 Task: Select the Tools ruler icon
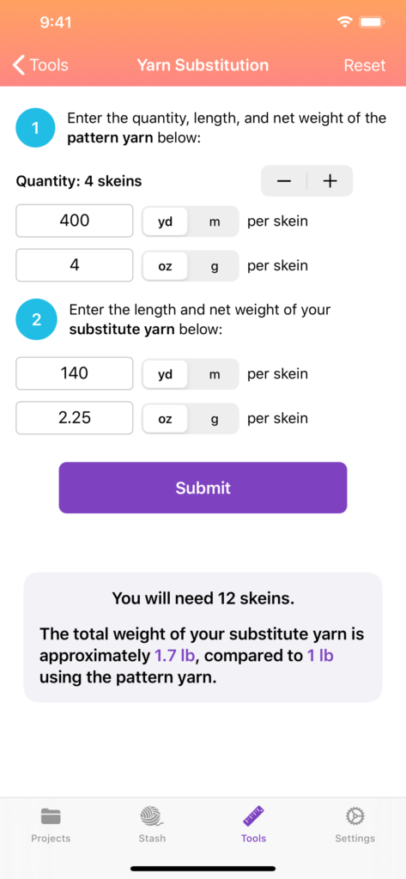pyautogui.click(x=253, y=815)
